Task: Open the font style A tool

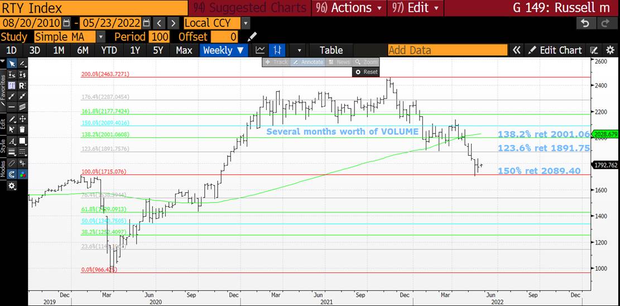Action: tap(12, 141)
